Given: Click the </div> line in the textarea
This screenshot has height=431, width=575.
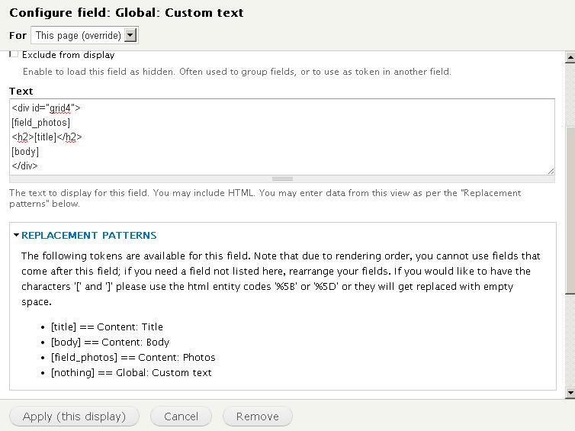Looking at the screenshot, I should coord(24,166).
